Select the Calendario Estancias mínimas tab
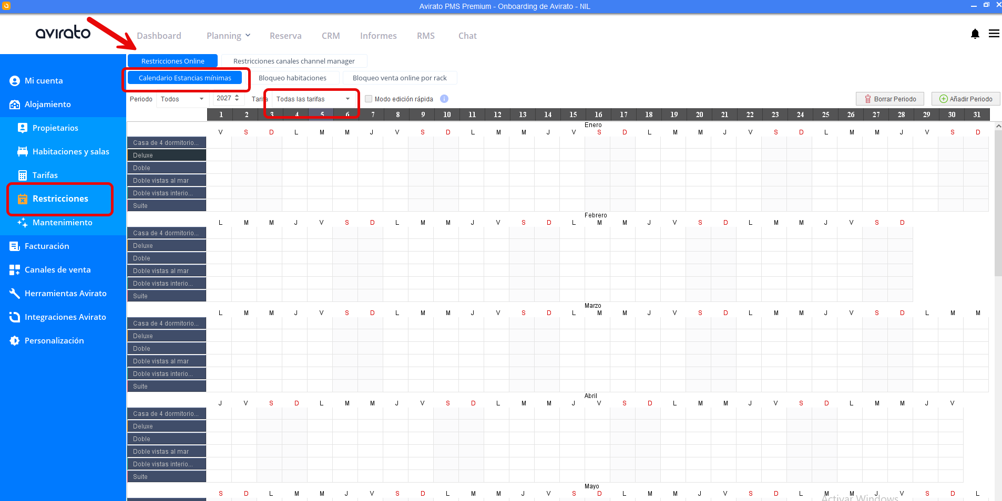Screen dimensions: 1002x501 click(x=185, y=78)
